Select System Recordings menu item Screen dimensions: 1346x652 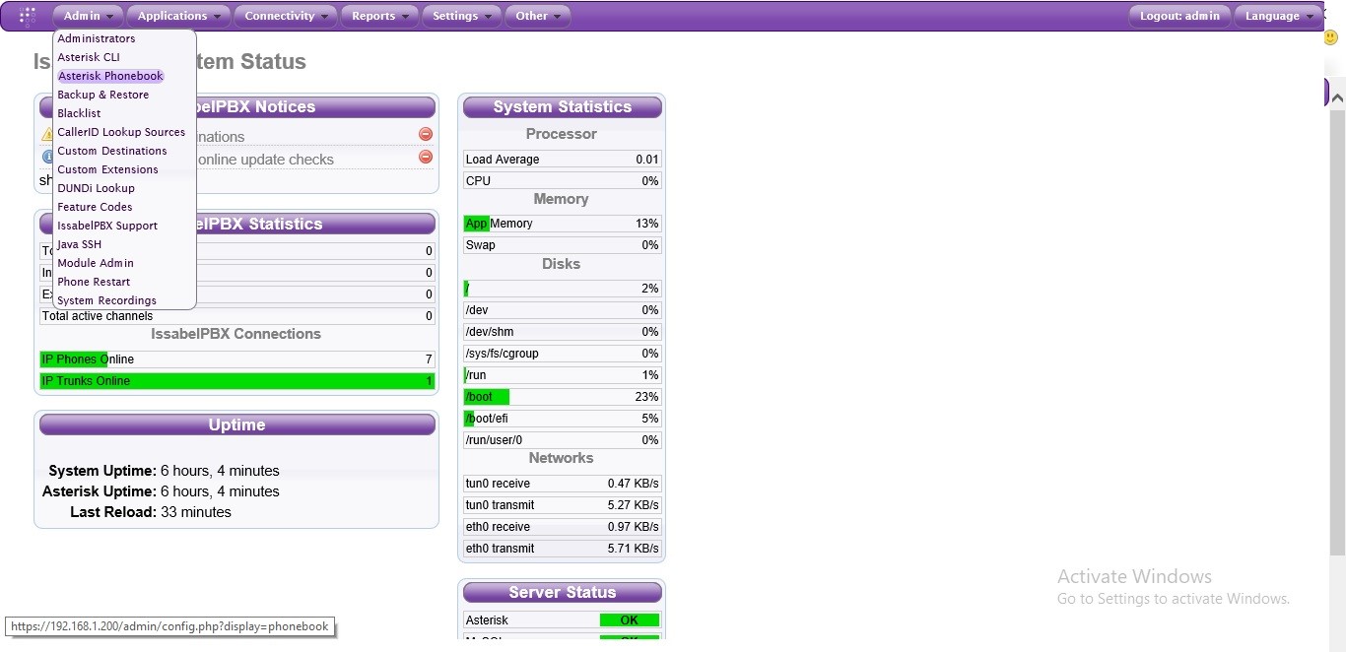tap(106, 300)
